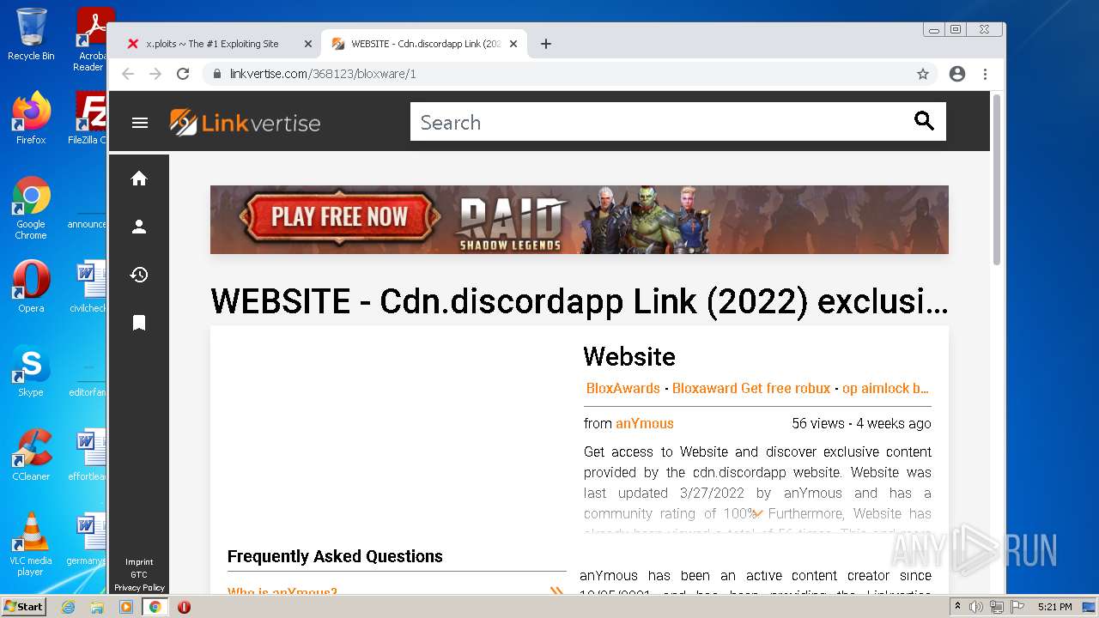This screenshot has width=1099, height=618.
Task: Click the Linkvertise logo
Action: tap(245, 123)
